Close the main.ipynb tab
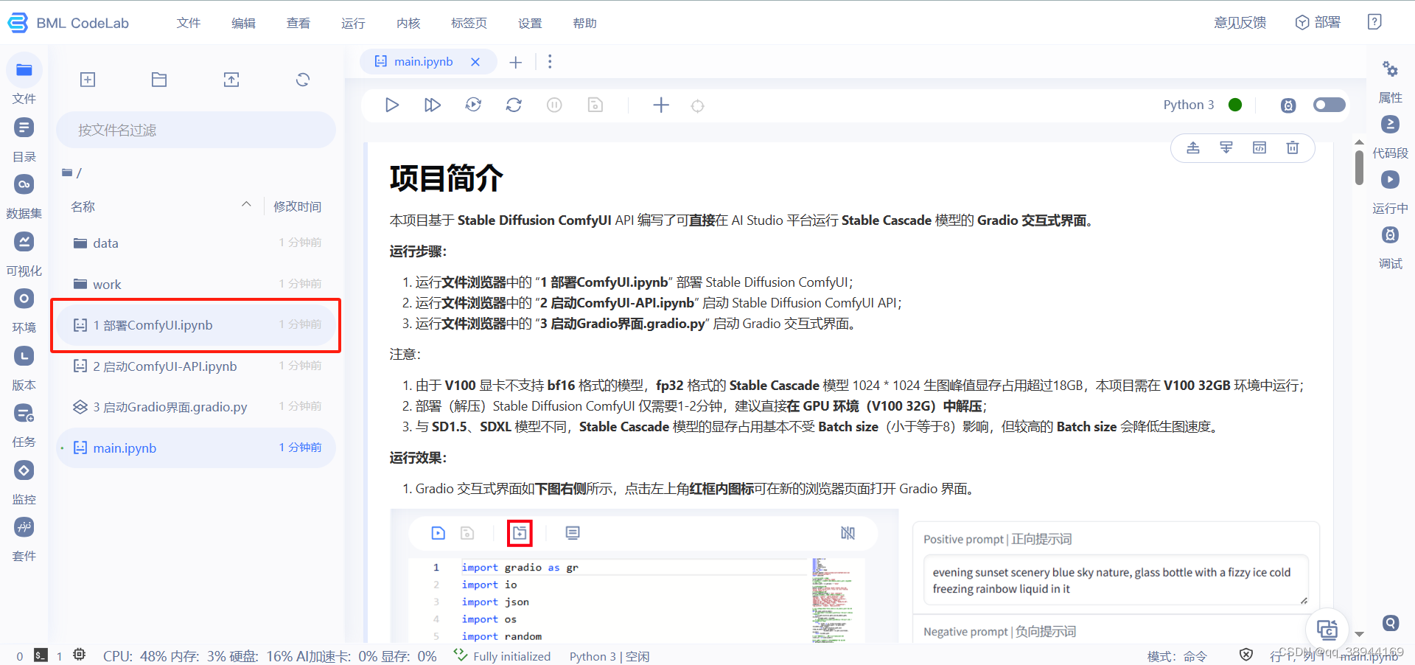Image resolution: width=1415 pixels, height=665 pixels. point(475,62)
